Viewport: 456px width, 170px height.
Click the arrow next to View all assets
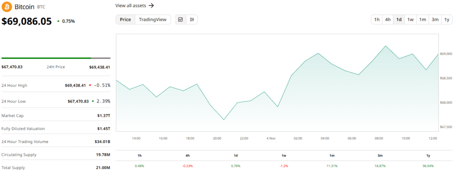click(151, 5)
